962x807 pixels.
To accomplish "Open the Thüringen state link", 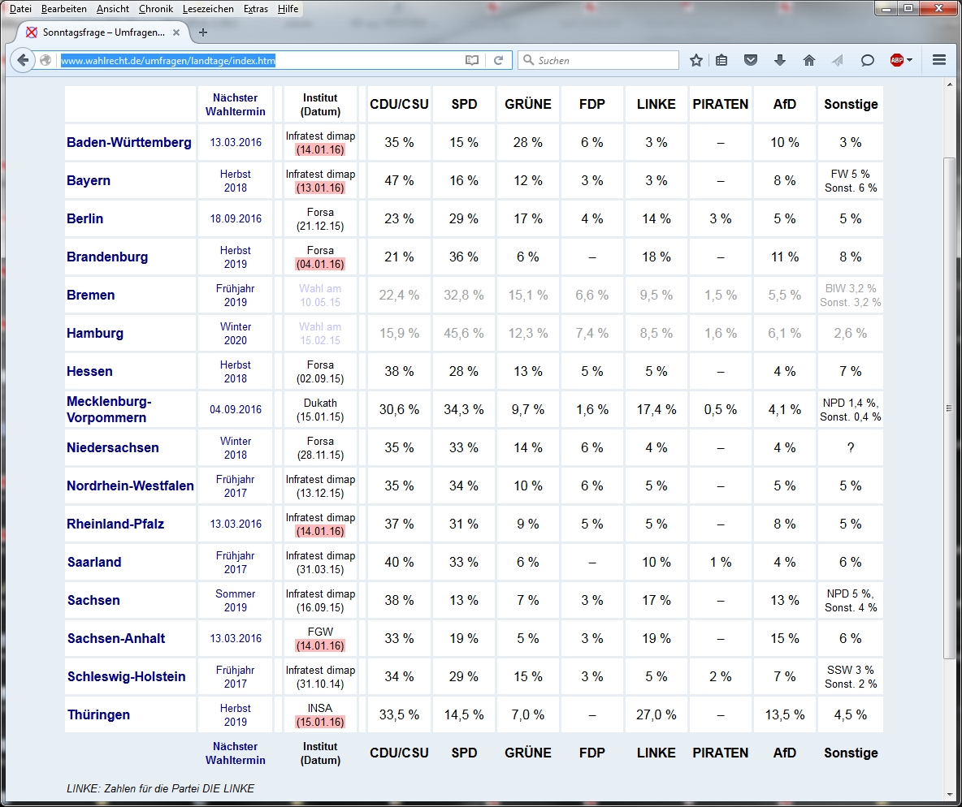I will [x=98, y=715].
